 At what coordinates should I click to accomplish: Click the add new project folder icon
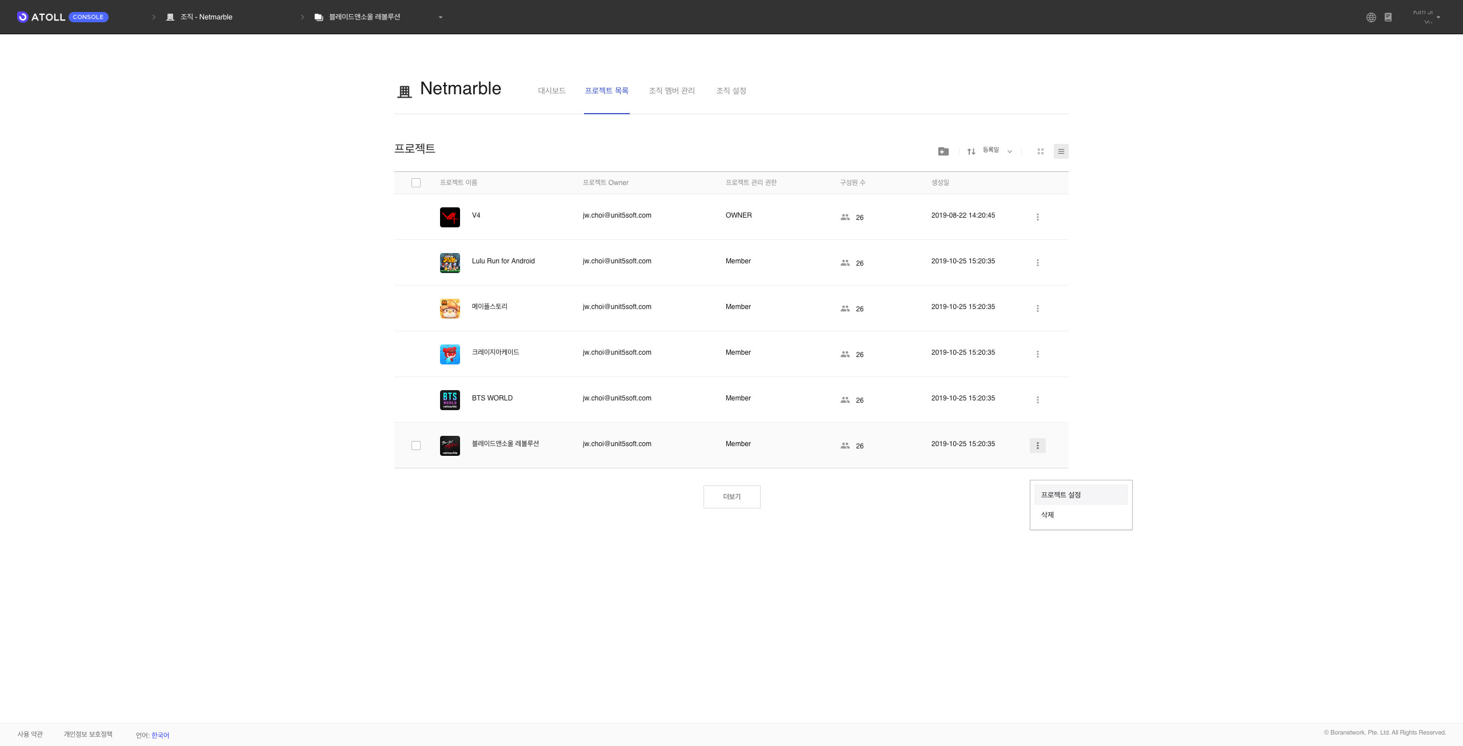click(943, 151)
